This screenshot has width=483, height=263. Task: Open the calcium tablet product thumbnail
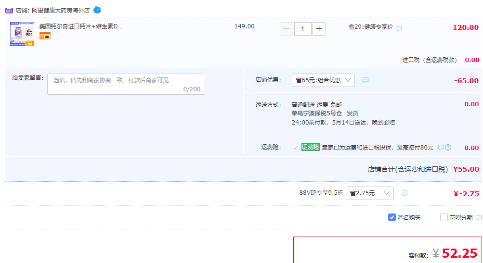tap(22, 34)
